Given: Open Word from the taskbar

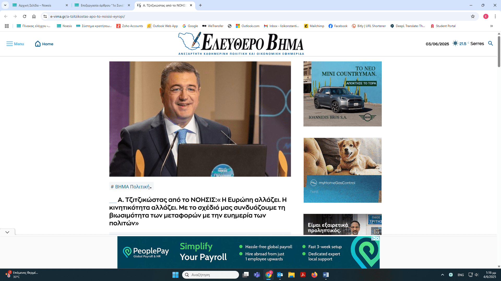Looking at the screenshot, I should 326,275.
